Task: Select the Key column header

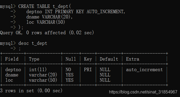Action: click(88, 59)
